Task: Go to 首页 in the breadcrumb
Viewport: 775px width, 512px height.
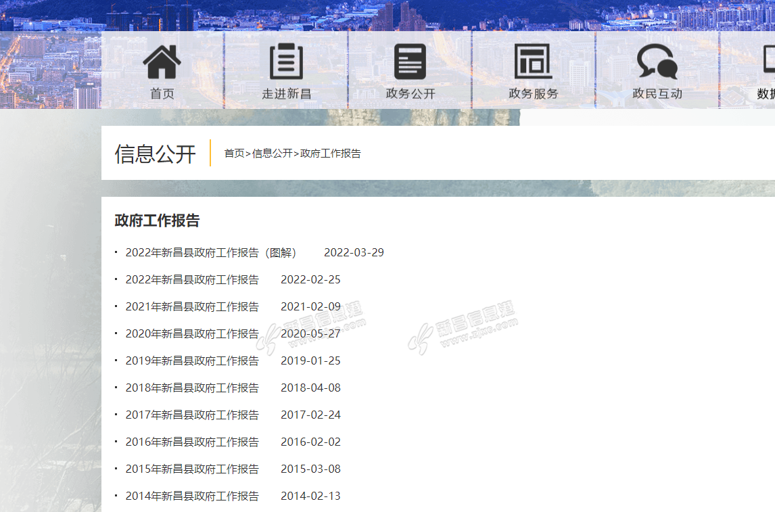Action: 234,154
